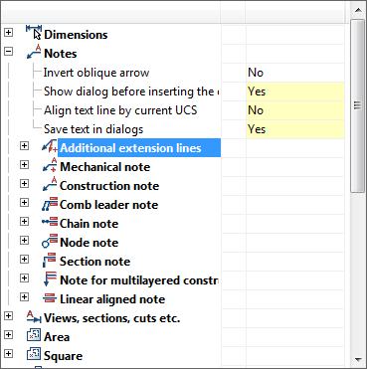Expand the Mechanical note node
Viewport: 367px width, 369px height.
[24, 164]
